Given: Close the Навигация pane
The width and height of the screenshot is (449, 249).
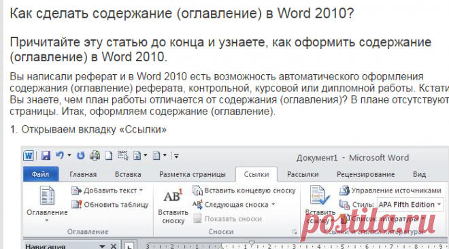Looking at the screenshot, I should coord(114,246).
